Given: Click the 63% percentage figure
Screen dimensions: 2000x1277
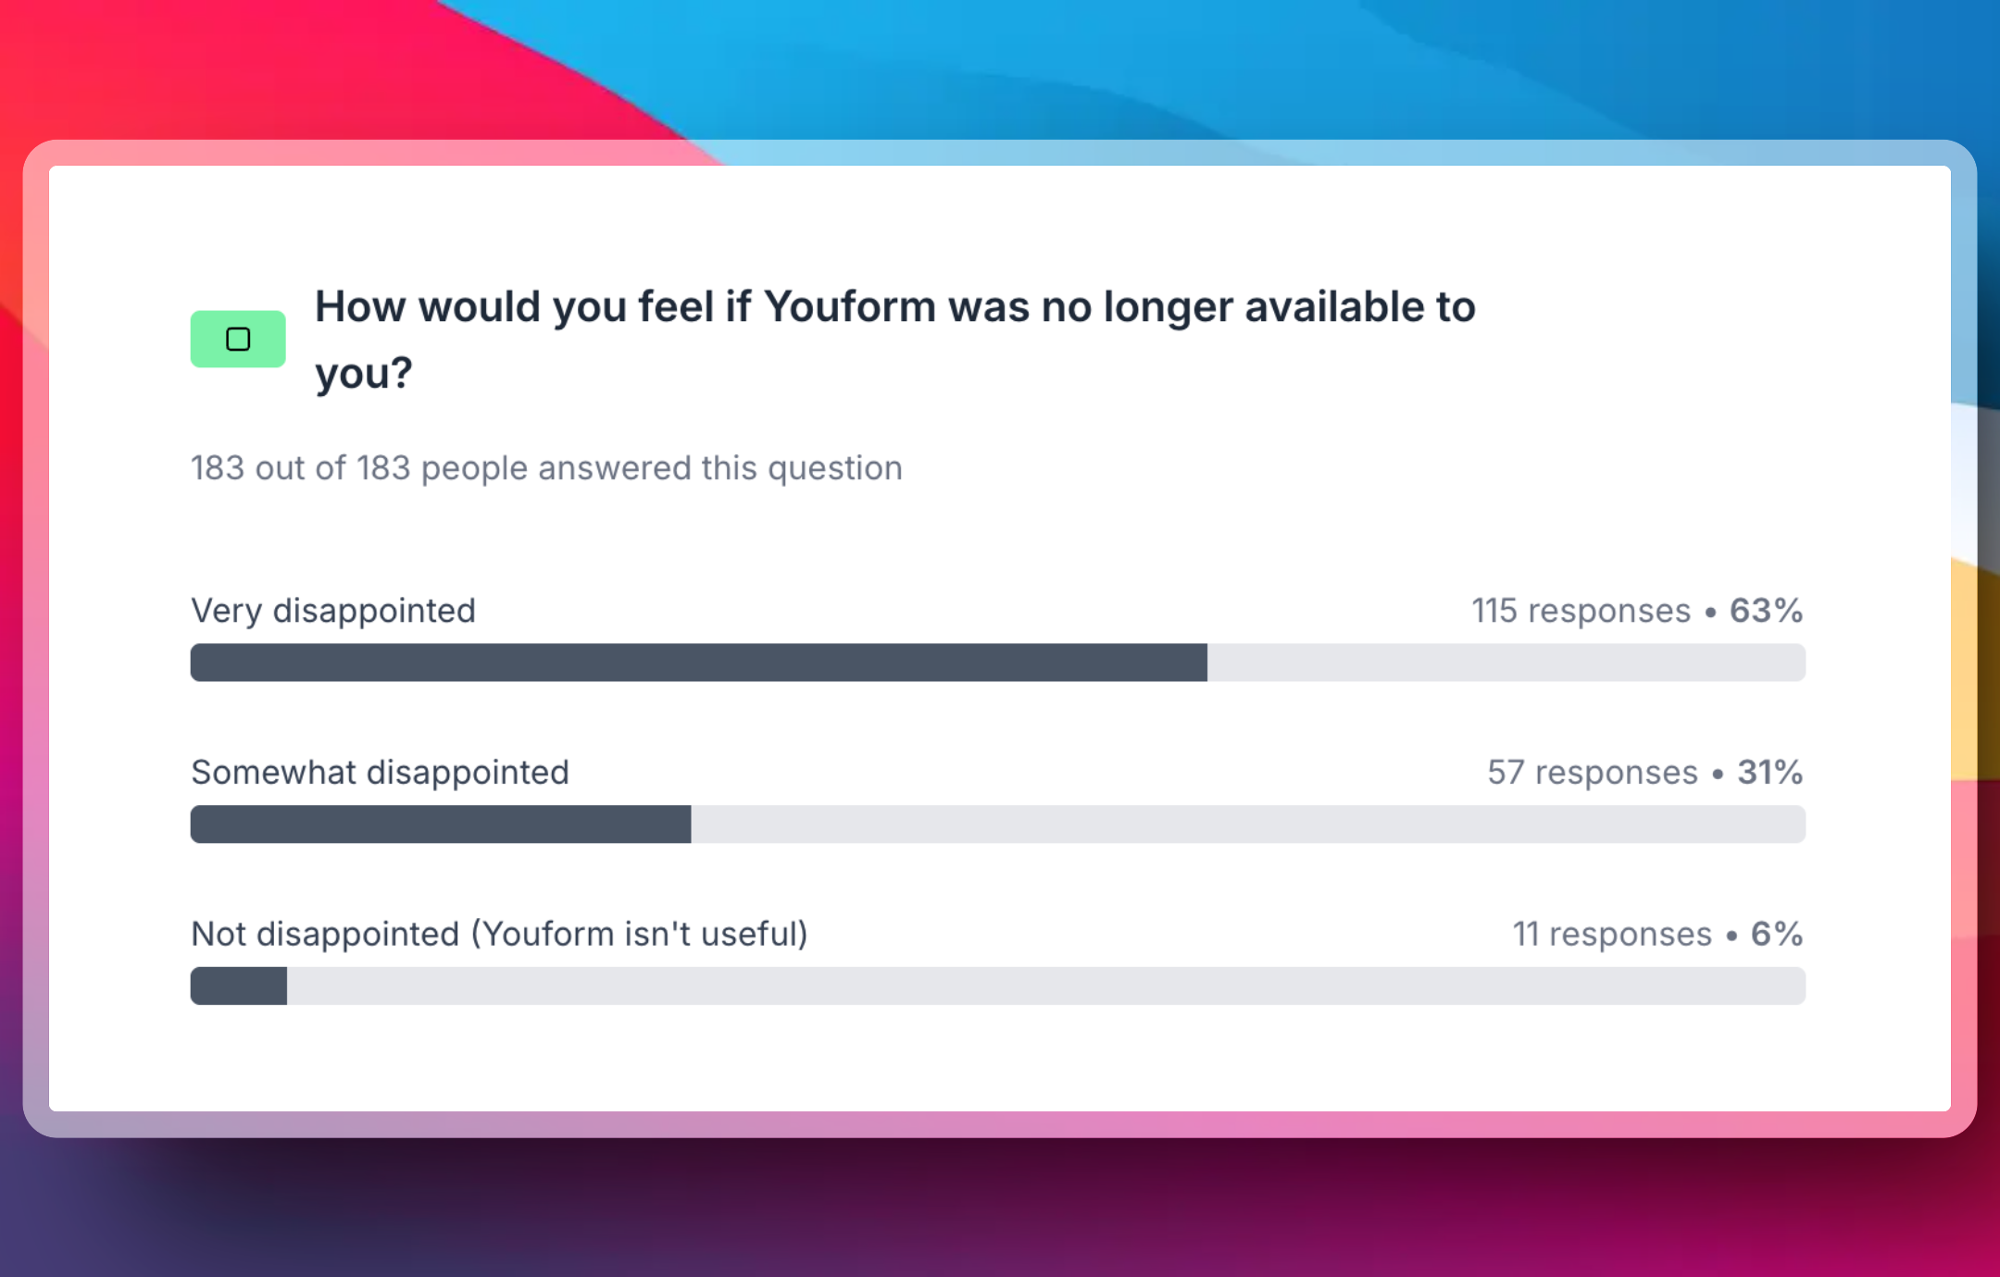Looking at the screenshot, I should pos(1766,611).
